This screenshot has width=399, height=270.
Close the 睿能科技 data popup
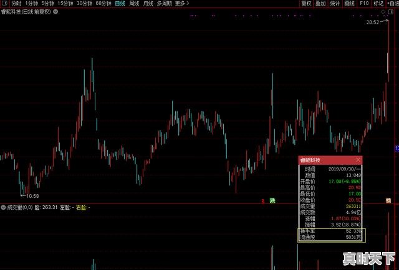tap(358, 160)
